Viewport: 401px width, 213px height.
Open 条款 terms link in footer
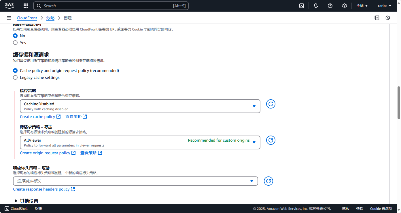pos(360,209)
